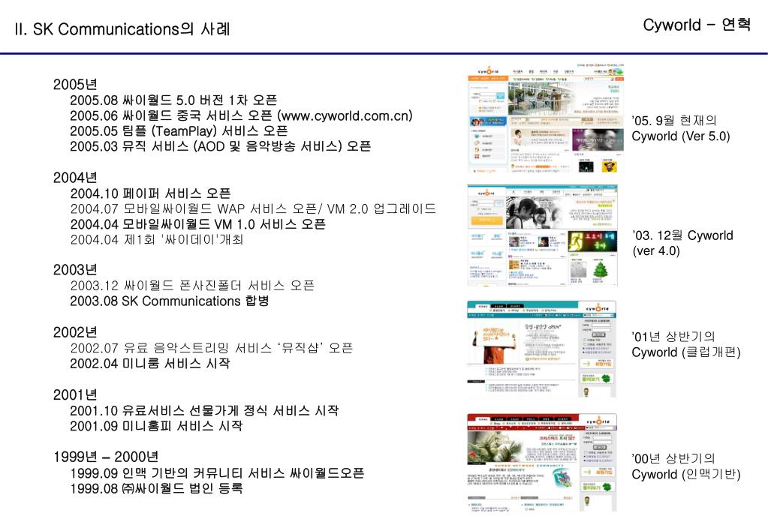Click the '2004.04 모바일싸이월드 VM 1.0' line
Screen dimensions: 768x531
198,224
